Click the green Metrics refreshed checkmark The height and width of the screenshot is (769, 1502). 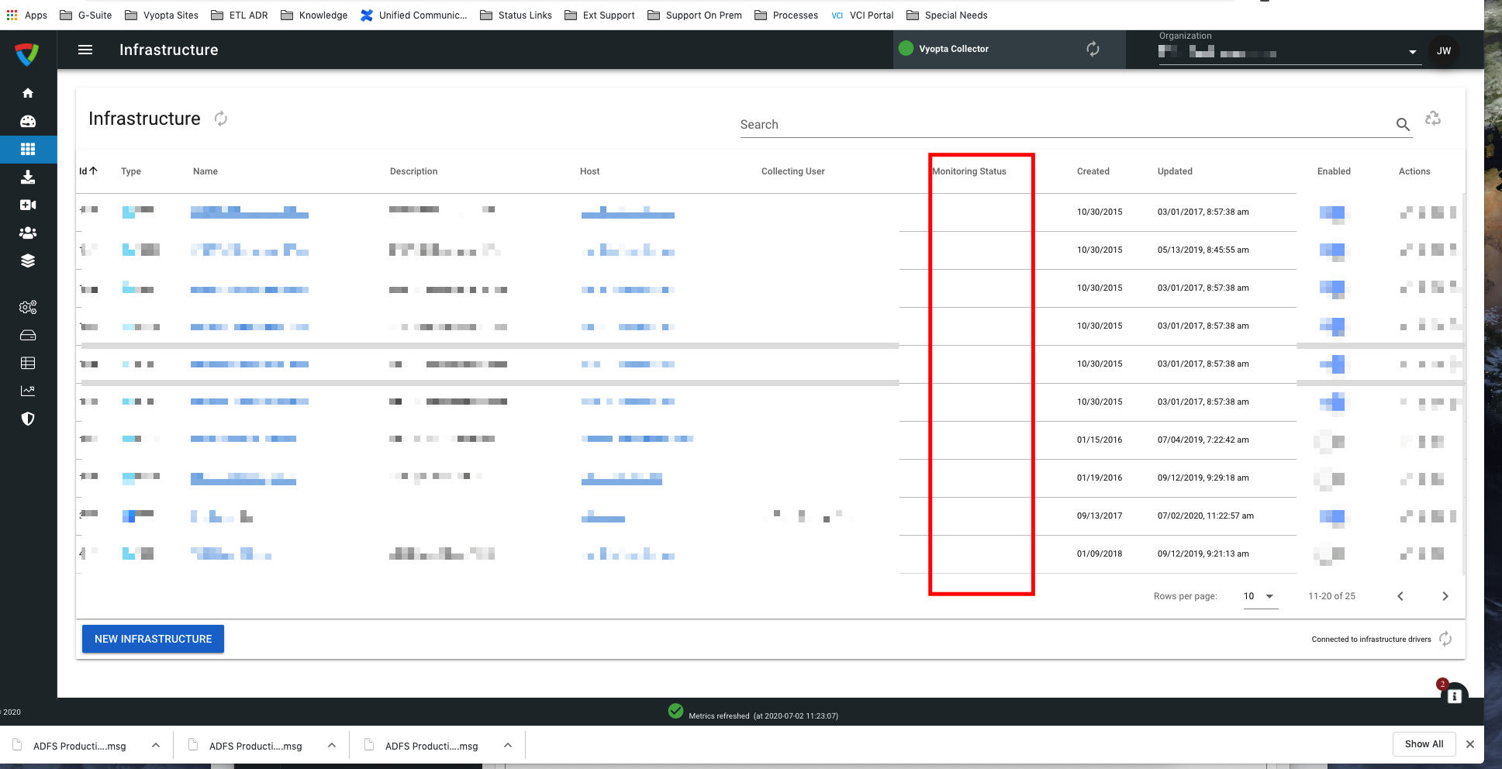pos(675,711)
